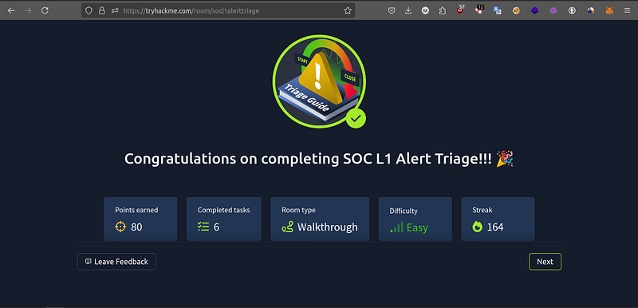Viewport: 638px width, 308px height.
Task: Click the party popper emoji
Action: click(505, 158)
